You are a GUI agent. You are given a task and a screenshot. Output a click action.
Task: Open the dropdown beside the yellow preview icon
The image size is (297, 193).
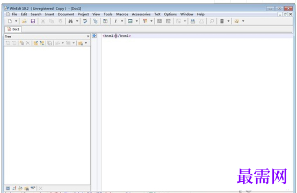[x=243, y=21]
